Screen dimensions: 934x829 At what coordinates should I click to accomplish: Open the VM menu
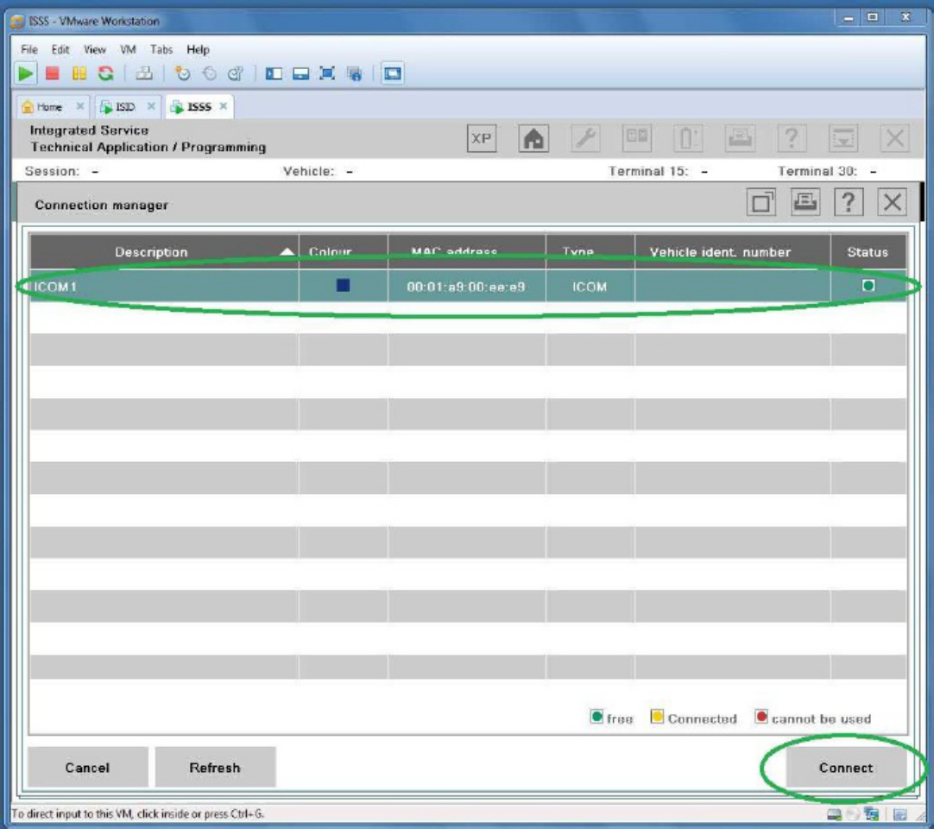click(128, 49)
